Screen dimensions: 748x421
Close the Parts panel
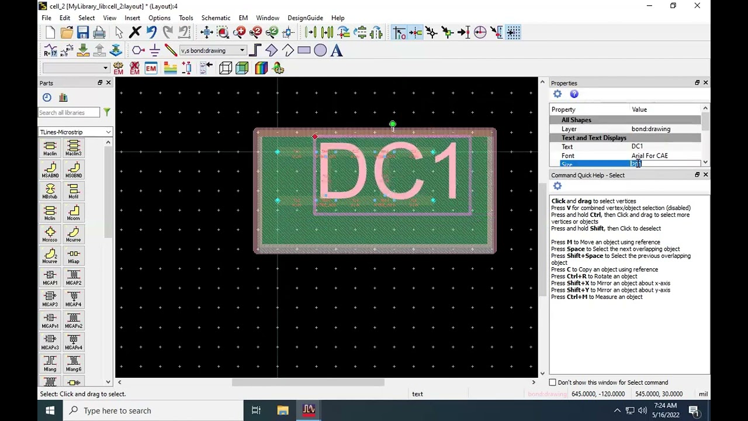pos(108,83)
